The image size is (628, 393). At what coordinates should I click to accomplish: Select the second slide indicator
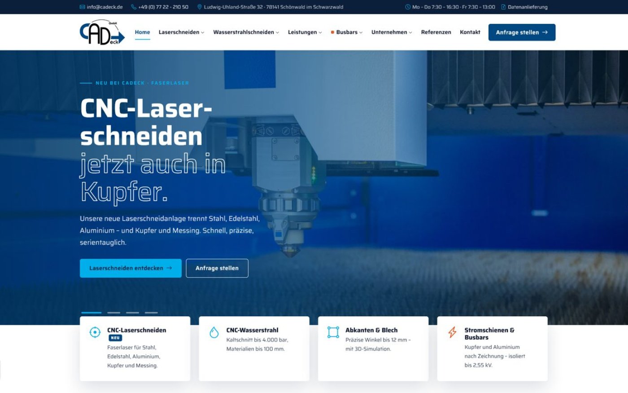113,313
